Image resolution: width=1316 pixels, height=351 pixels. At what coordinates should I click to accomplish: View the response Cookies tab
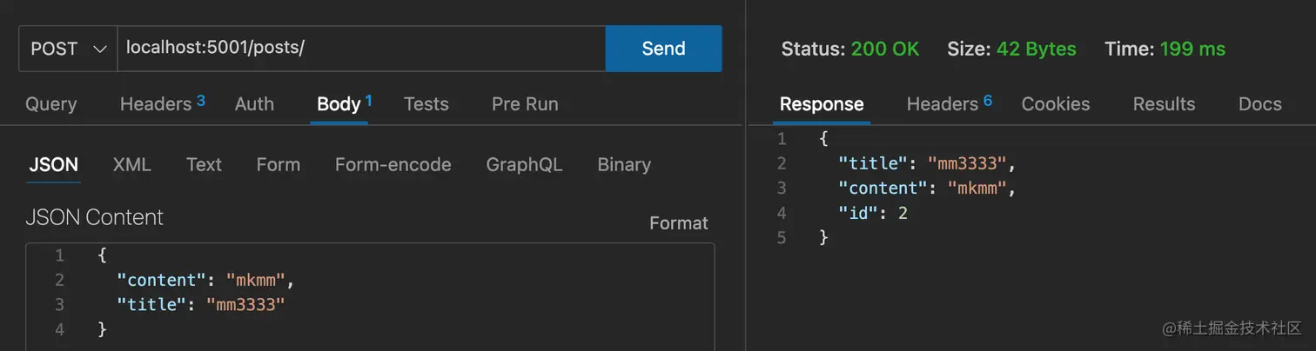point(1056,104)
